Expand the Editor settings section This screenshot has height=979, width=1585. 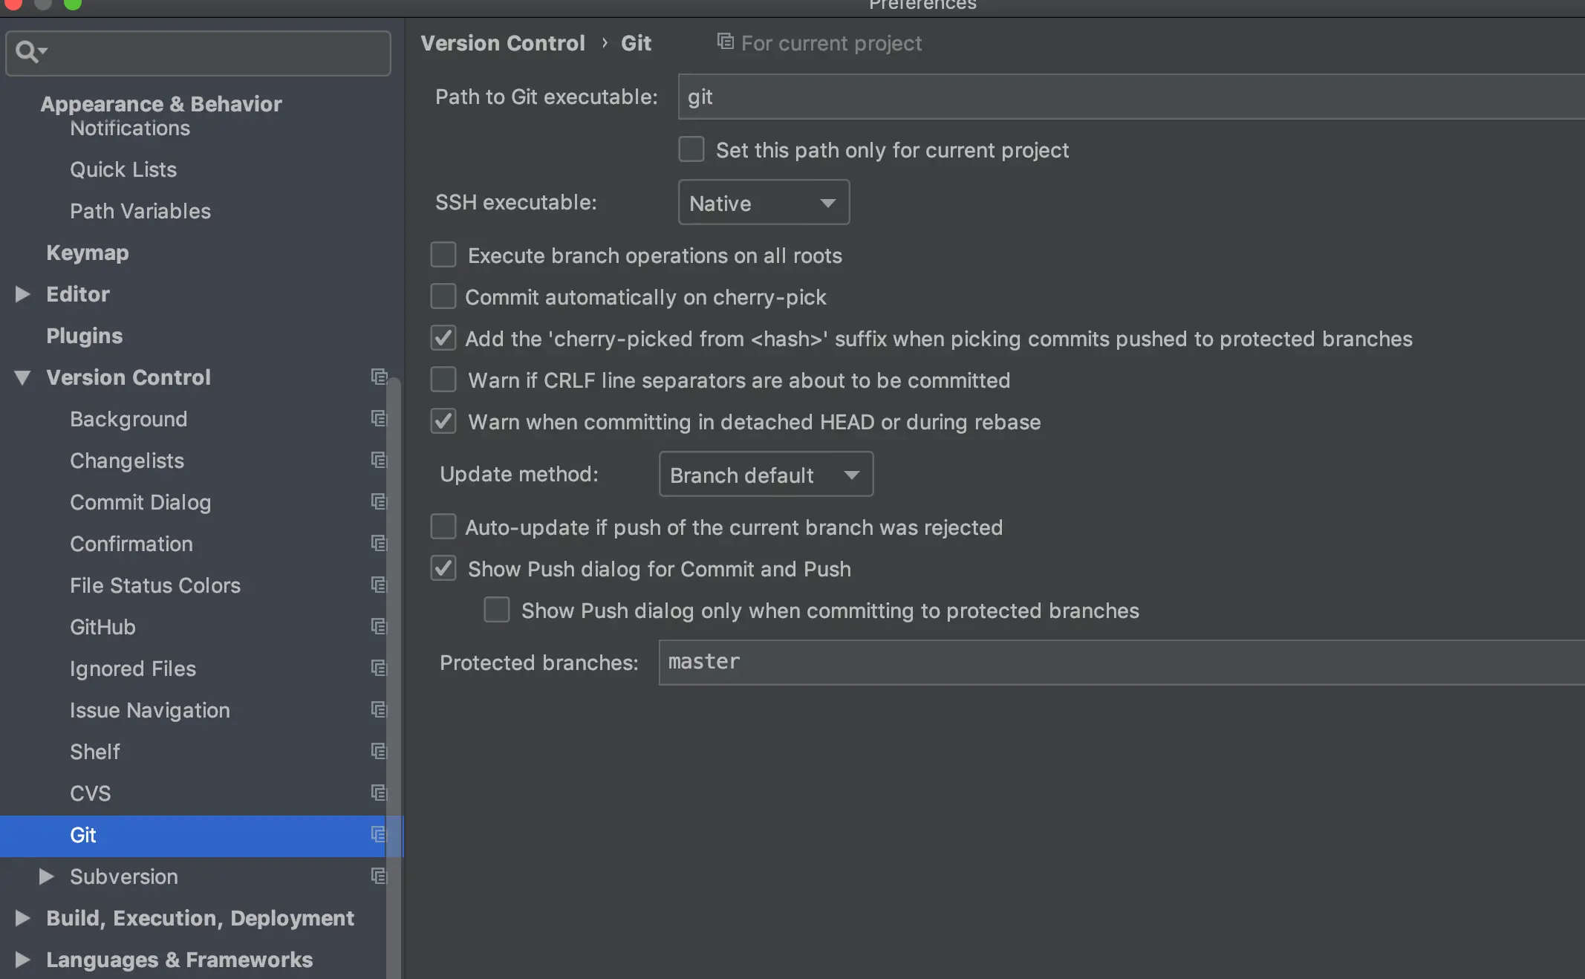coord(23,294)
